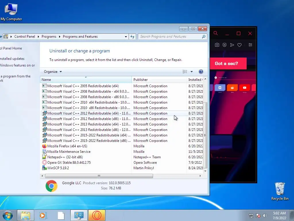Expand arrow after Control Panel breadcrumb
The height and width of the screenshot is (221, 294).
(x=38, y=37)
